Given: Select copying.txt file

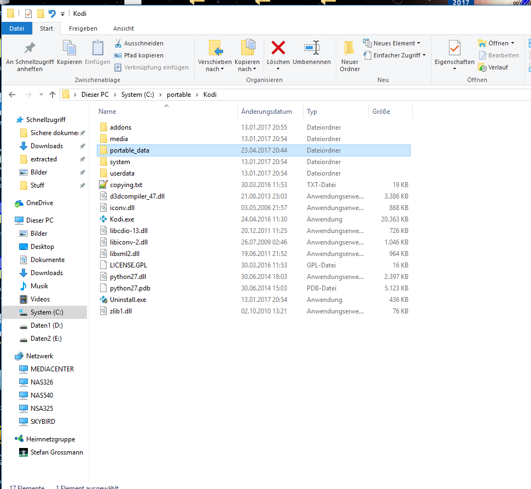Looking at the screenshot, I should pos(126,185).
